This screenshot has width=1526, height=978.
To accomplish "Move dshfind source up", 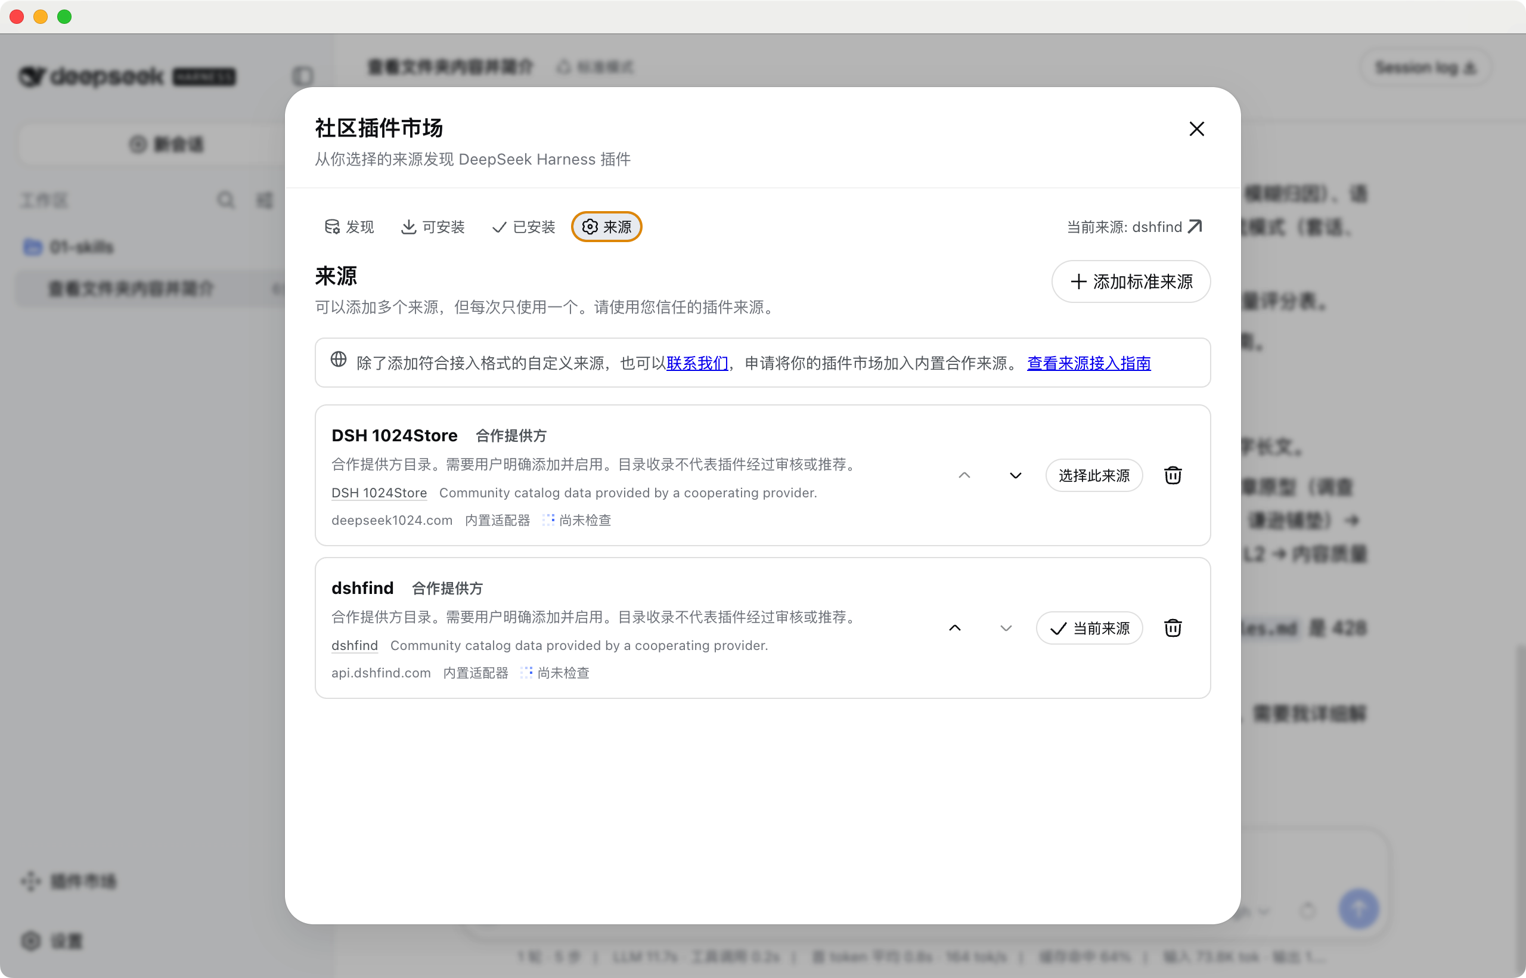I will (954, 628).
